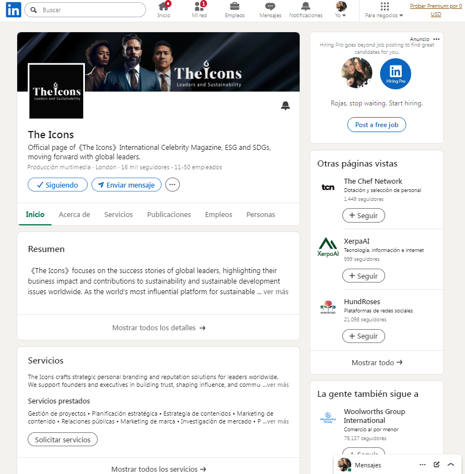Click the 16 mil seguidores text
The width and height of the screenshot is (465, 474).
point(145,167)
